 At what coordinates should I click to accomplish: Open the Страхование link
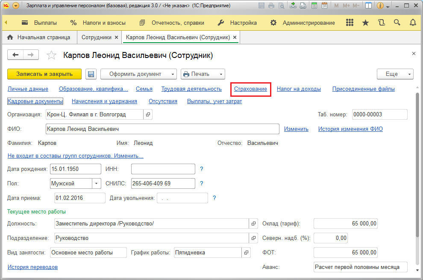(250, 89)
